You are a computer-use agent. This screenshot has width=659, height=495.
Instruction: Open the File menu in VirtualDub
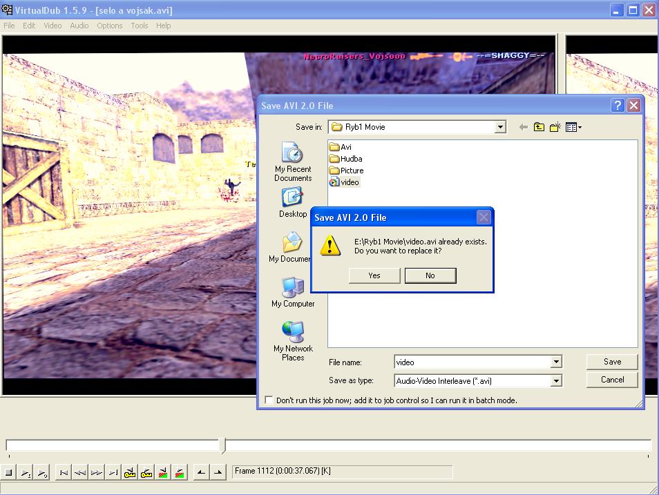click(x=9, y=26)
